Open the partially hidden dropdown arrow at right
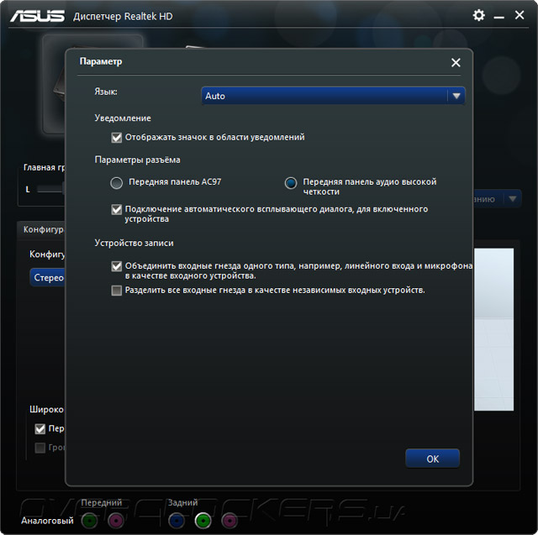538x535 pixels. coord(513,199)
